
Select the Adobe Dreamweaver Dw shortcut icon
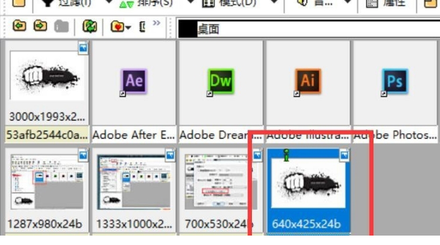click(x=221, y=81)
